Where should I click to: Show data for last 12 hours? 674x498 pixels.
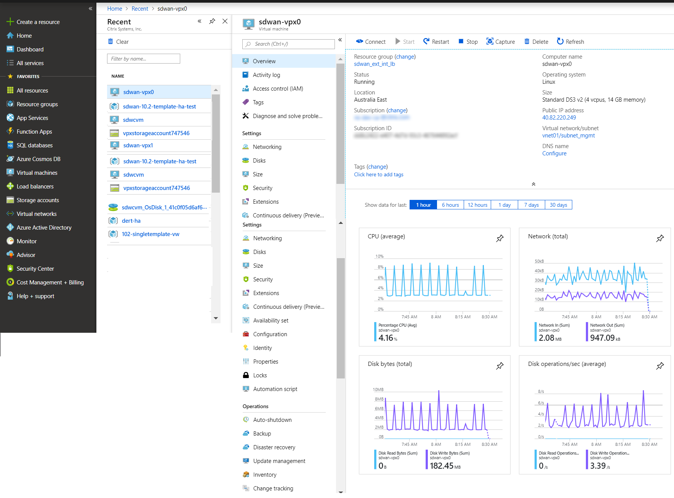click(x=477, y=205)
